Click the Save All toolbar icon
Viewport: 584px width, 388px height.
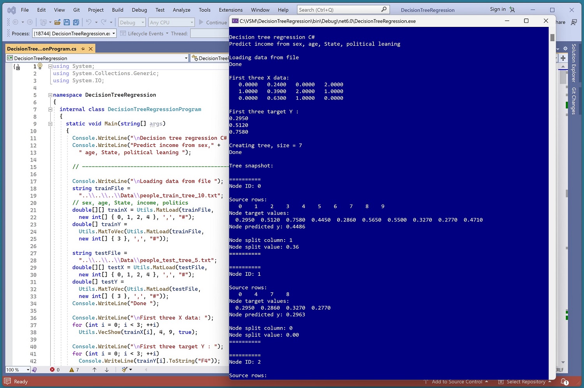76,23
